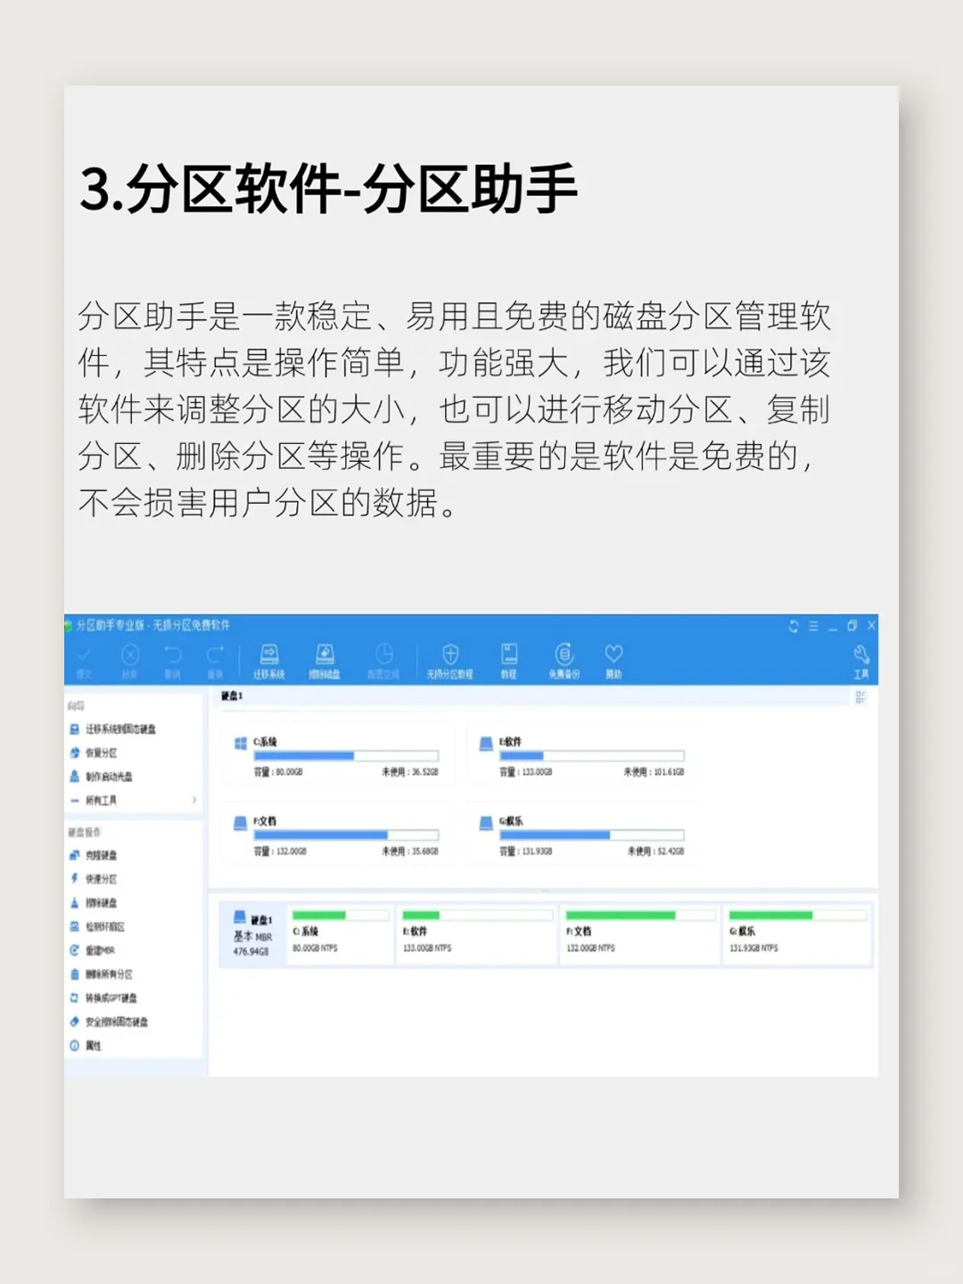
Task: Click the refresh icon in the title bar
Action: [793, 627]
